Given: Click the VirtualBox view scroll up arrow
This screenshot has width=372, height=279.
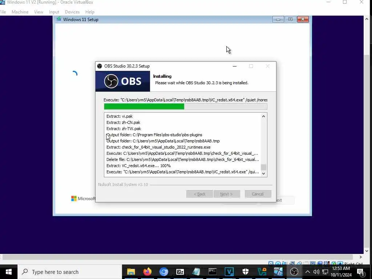Looking at the screenshot, I should coord(367,19).
